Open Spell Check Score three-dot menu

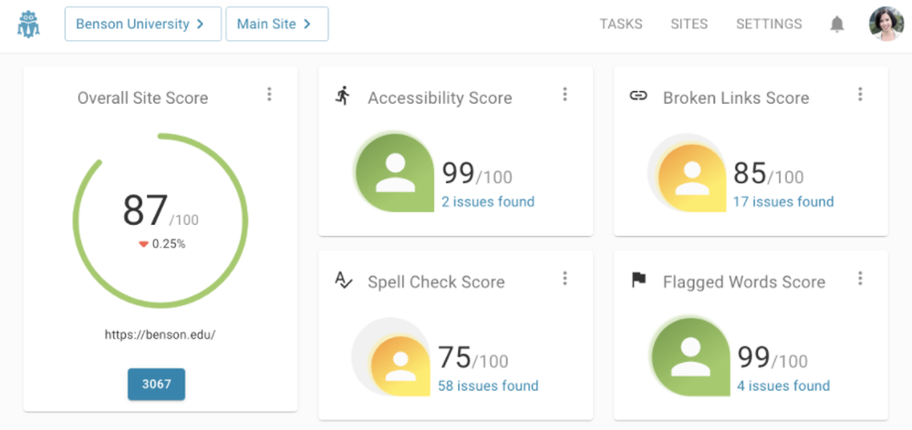coord(565,279)
